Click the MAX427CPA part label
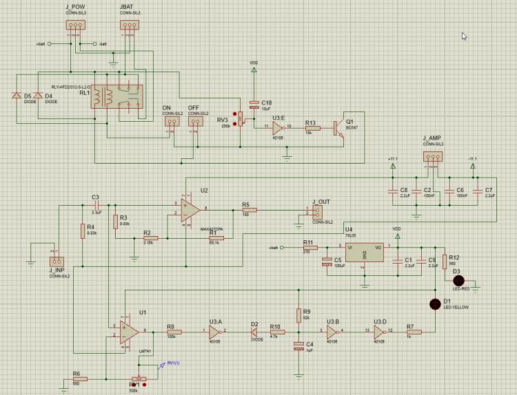Viewport: 517px width, 395px height. coord(212,228)
